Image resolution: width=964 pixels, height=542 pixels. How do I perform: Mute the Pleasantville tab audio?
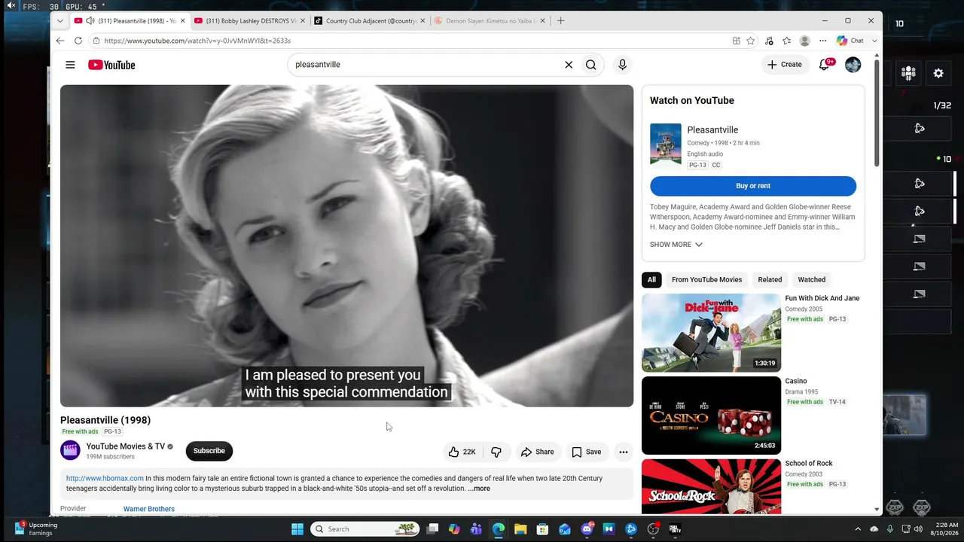(90, 21)
